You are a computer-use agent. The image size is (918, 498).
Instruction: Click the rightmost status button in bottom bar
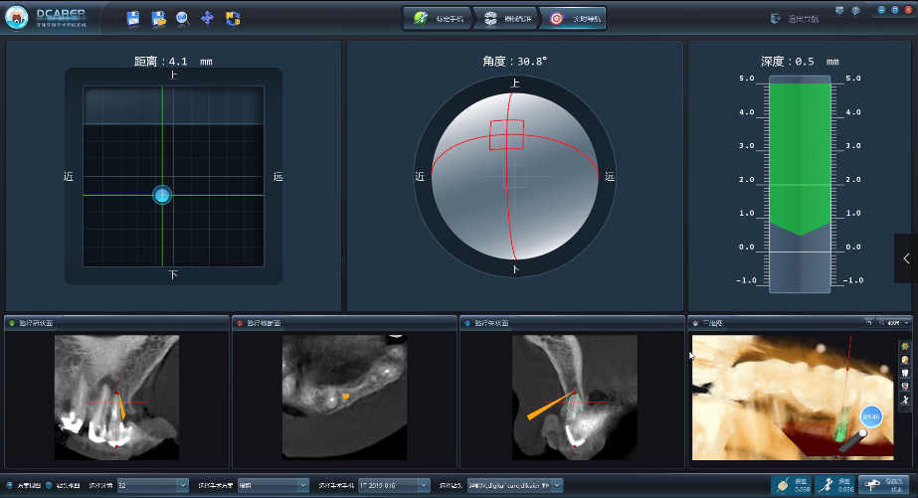[x=884, y=485]
